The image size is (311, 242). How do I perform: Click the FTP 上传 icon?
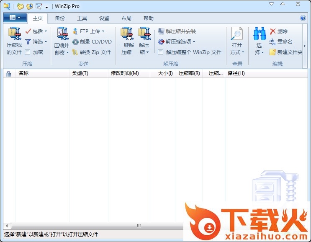tap(75, 31)
